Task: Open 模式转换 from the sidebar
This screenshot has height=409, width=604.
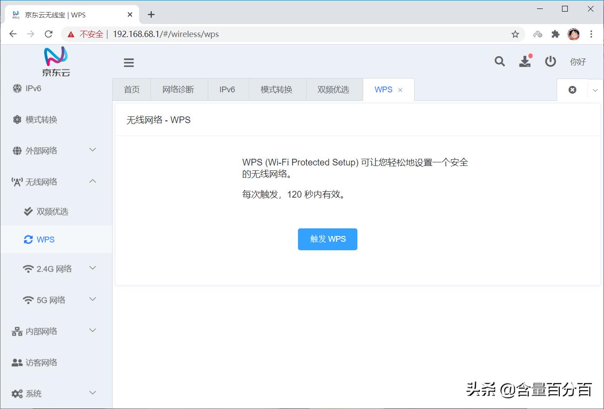Action: click(41, 120)
